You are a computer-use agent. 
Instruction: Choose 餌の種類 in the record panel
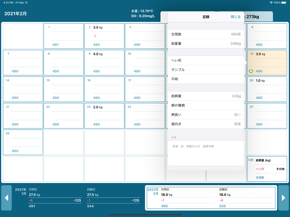[206, 105]
